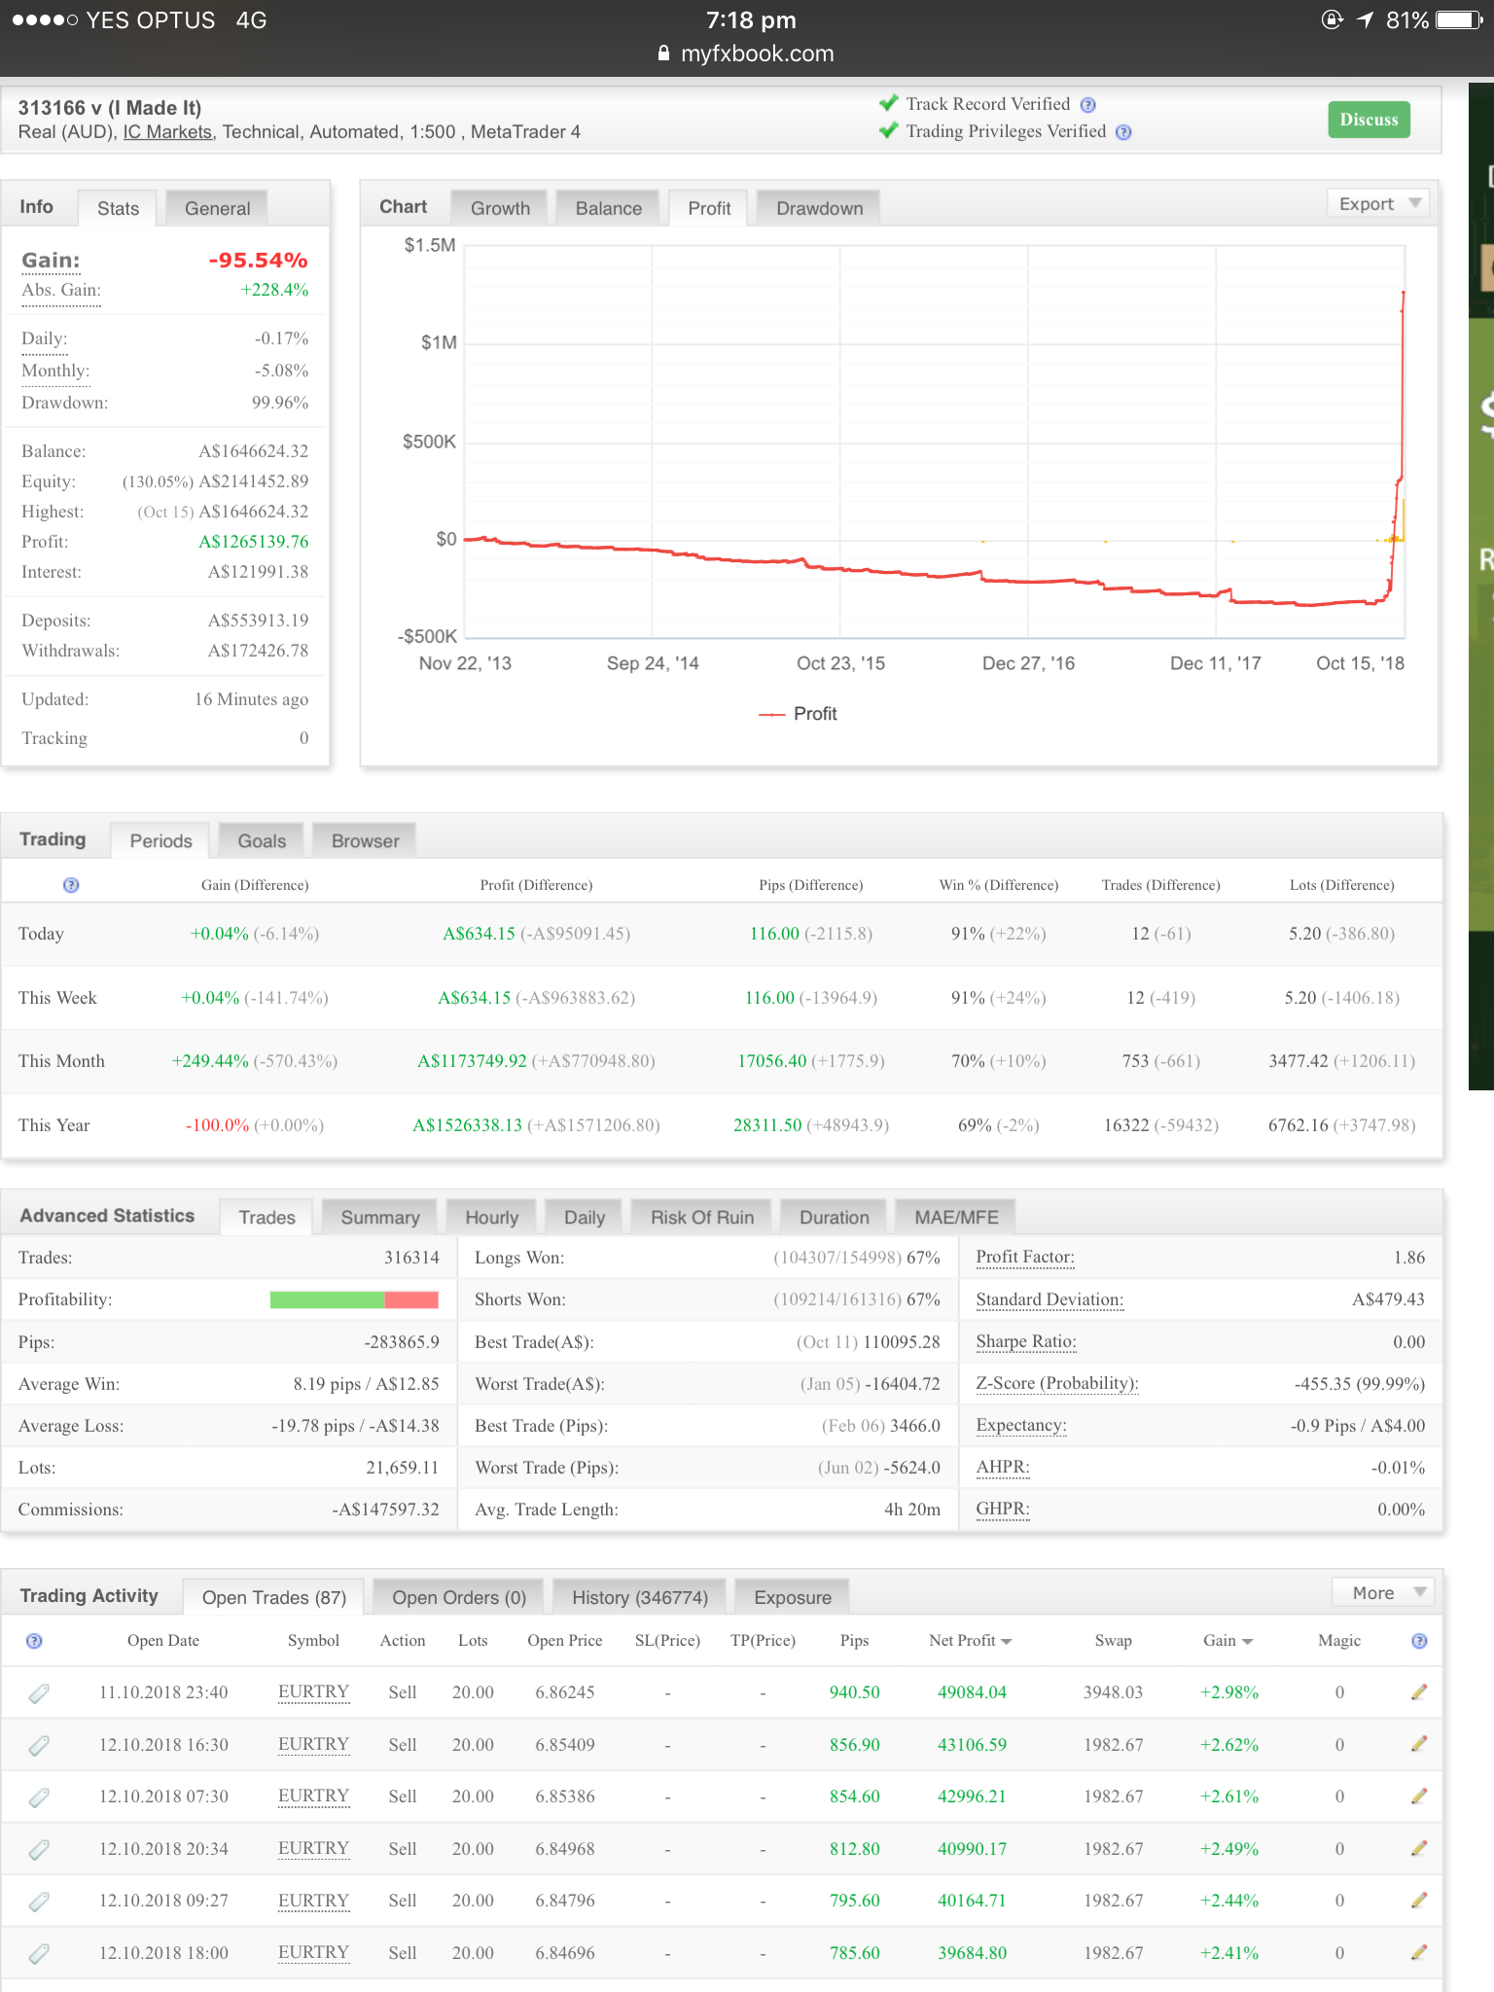
Task: Open the More dropdown in Trading Activity
Action: 1385,1592
